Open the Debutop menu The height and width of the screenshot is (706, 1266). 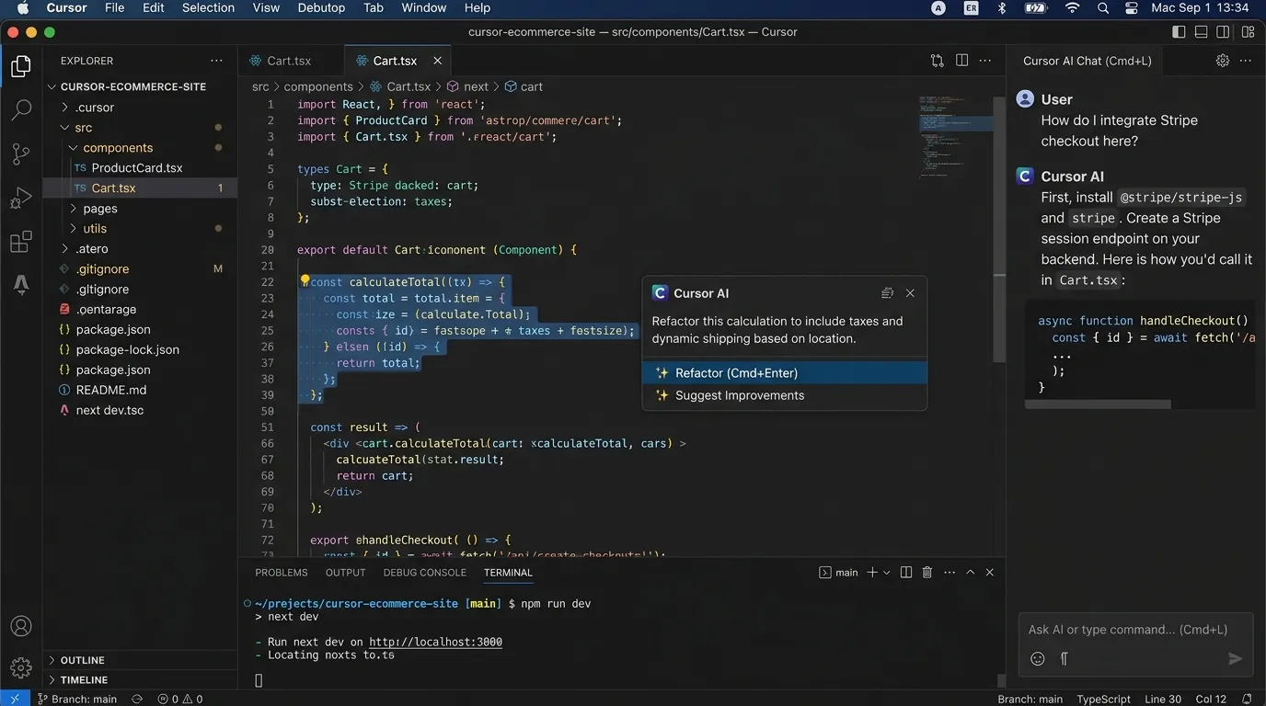(x=321, y=7)
